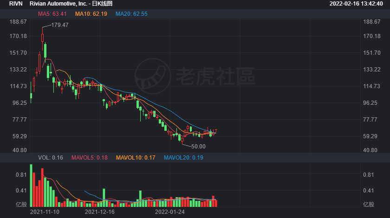
Task: Click the 2021-12-16 date axis label
Action: [100, 212]
